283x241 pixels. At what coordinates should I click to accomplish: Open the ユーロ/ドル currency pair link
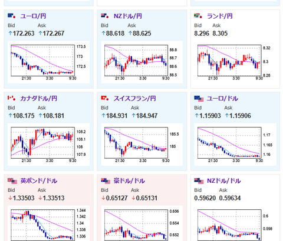pos(222,98)
